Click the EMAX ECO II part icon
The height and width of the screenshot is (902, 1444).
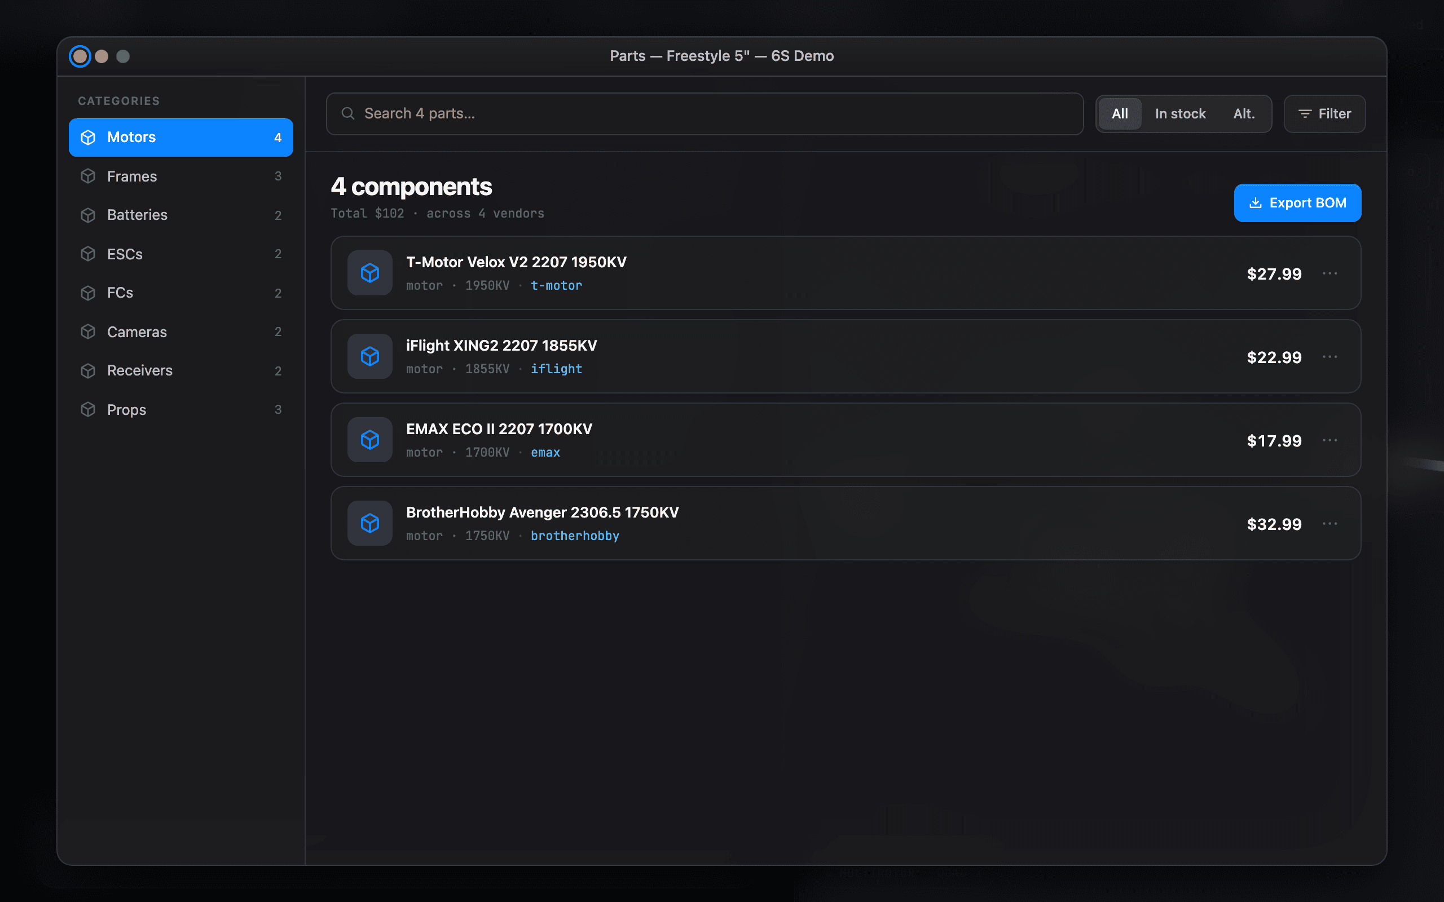tap(370, 440)
